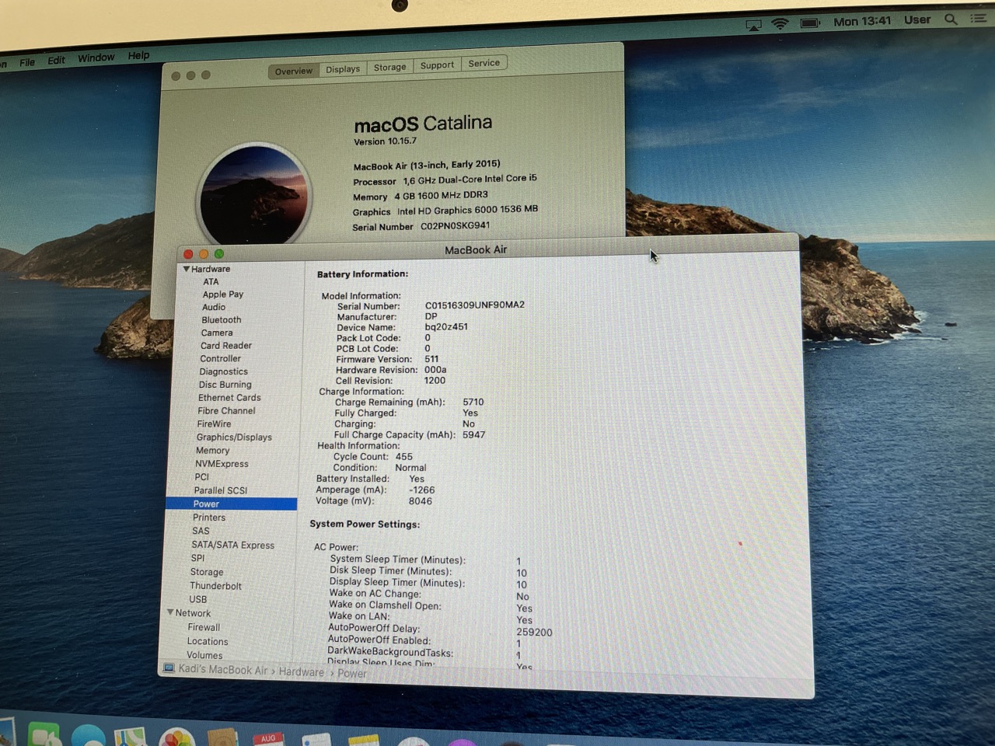
Task: Click the Full Charge Capacity value 5947
Action: coord(473,435)
